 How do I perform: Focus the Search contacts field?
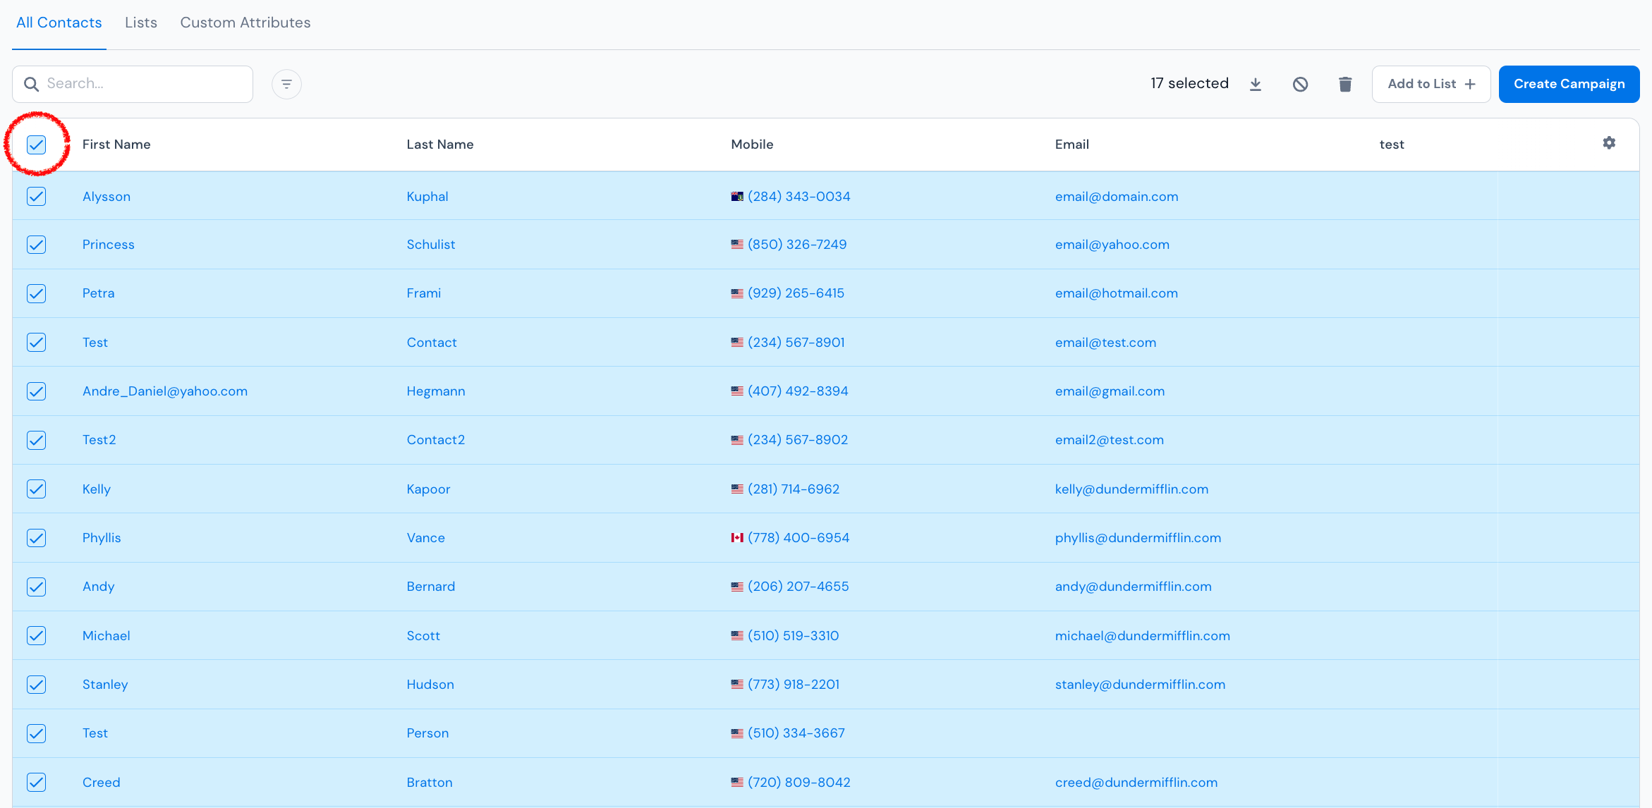pyautogui.click(x=133, y=84)
